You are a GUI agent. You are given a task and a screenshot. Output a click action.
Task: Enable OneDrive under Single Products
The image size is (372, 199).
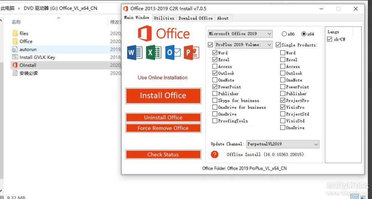[283, 127]
